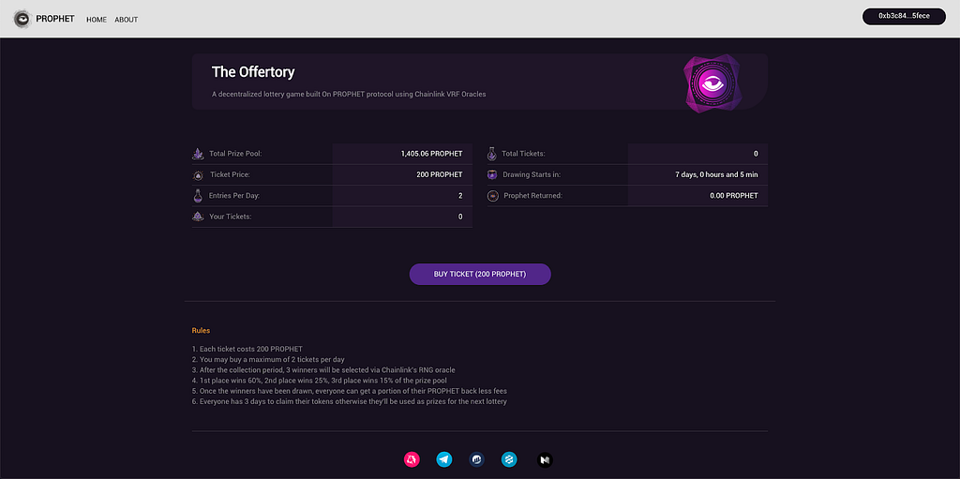Click the BUY TICKET (200 PROPHET) button

tap(480, 275)
